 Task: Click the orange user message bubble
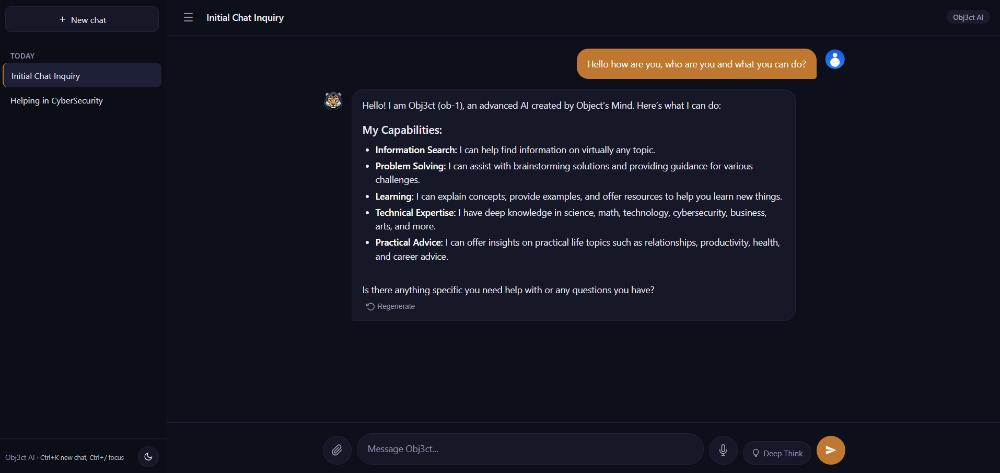pyautogui.click(x=696, y=64)
